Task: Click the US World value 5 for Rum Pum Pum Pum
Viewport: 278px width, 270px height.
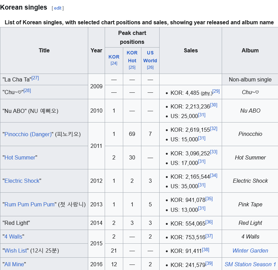Action: point(150,204)
